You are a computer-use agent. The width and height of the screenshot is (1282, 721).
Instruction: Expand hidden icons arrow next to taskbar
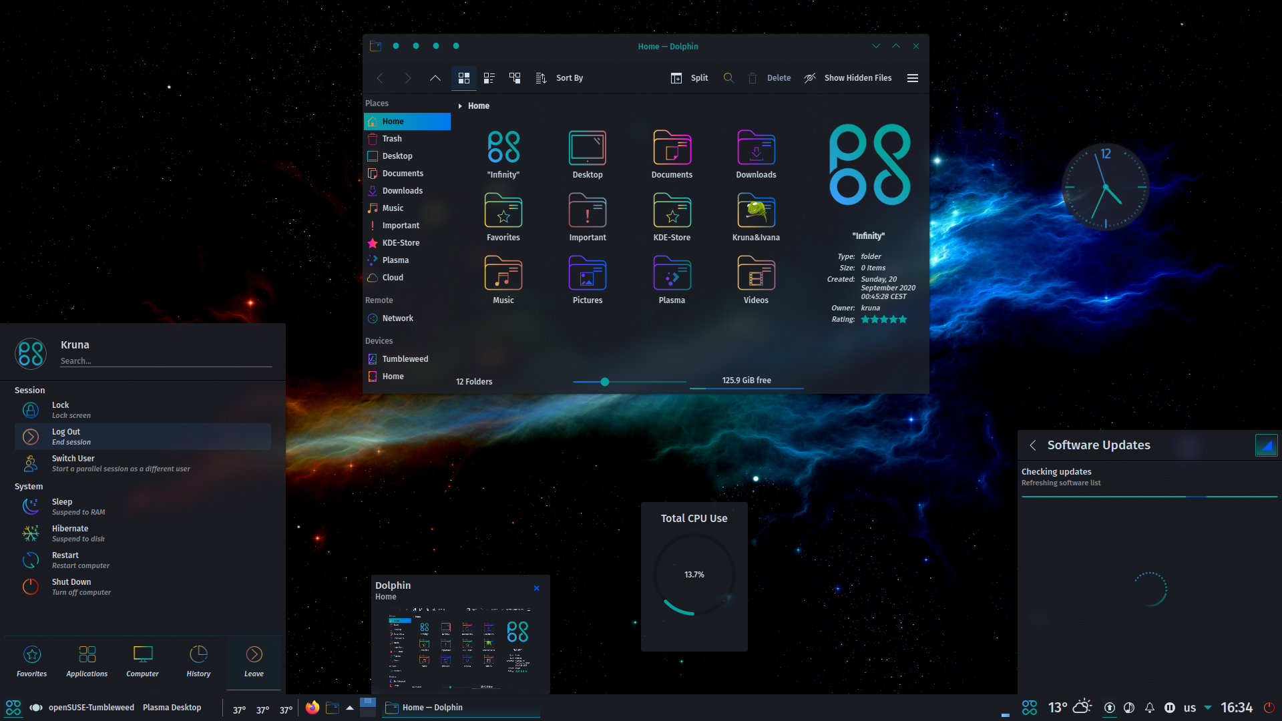click(349, 707)
